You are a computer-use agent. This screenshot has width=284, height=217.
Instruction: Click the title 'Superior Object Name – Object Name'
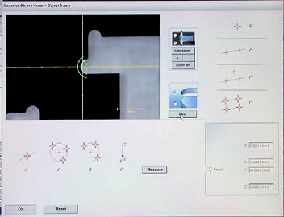(37, 5)
